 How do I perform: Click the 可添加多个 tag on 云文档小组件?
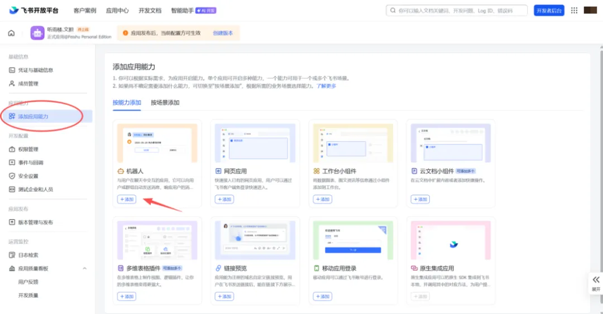pyautogui.click(x=466, y=171)
